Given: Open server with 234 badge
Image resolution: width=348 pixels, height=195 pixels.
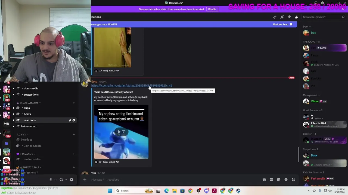Looking at the screenshot, I should (x=7, y=97).
